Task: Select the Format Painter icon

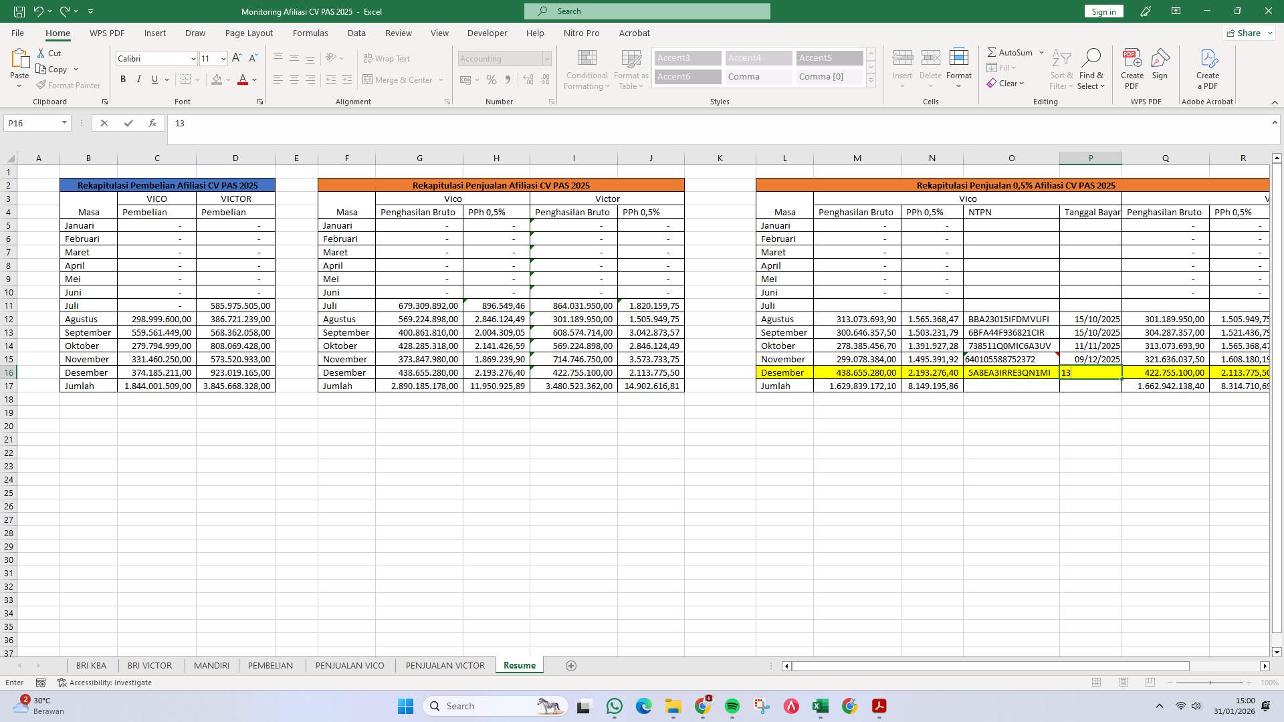Action: click(42, 85)
